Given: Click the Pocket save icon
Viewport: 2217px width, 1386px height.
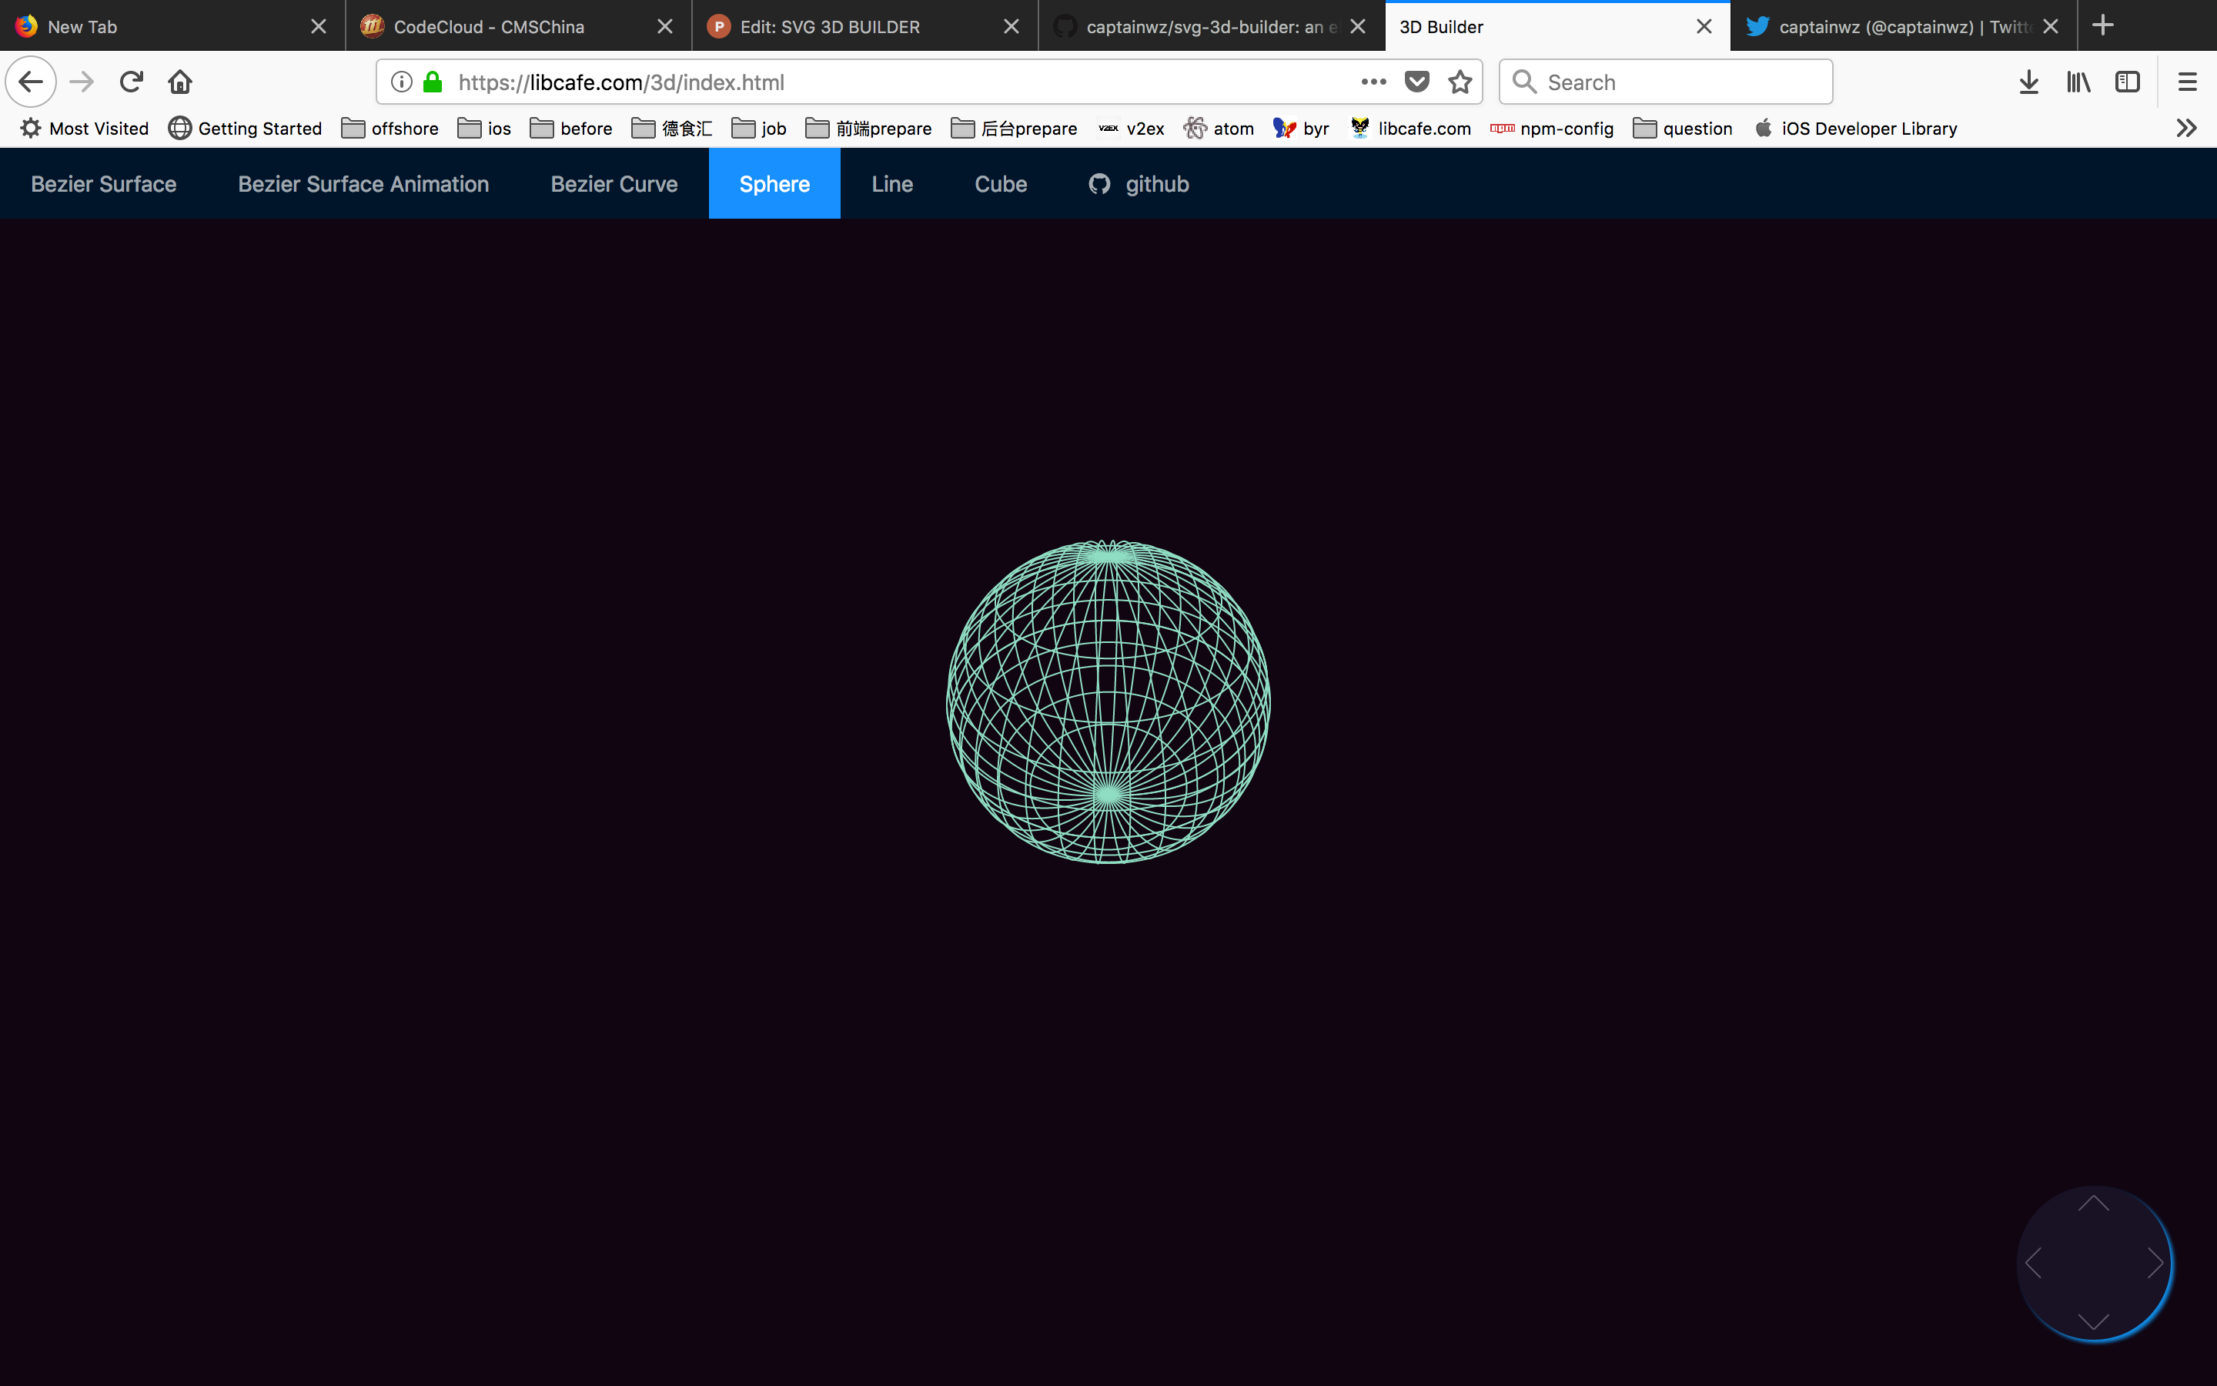Looking at the screenshot, I should tap(1416, 82).
